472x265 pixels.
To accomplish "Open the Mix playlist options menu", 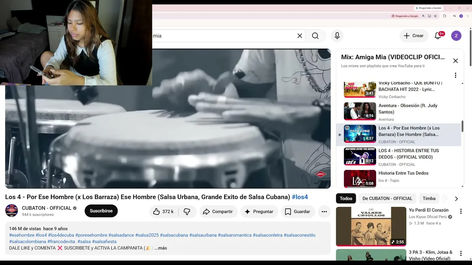I will pyautogui.click(x=455, y=75).
